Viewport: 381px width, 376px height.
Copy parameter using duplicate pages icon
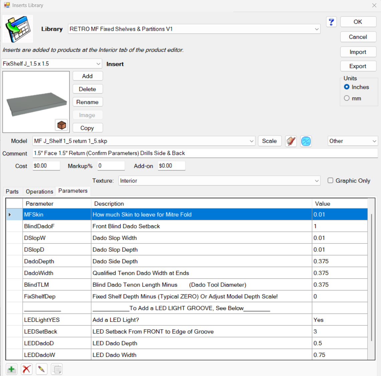click(x=57, y=369)
